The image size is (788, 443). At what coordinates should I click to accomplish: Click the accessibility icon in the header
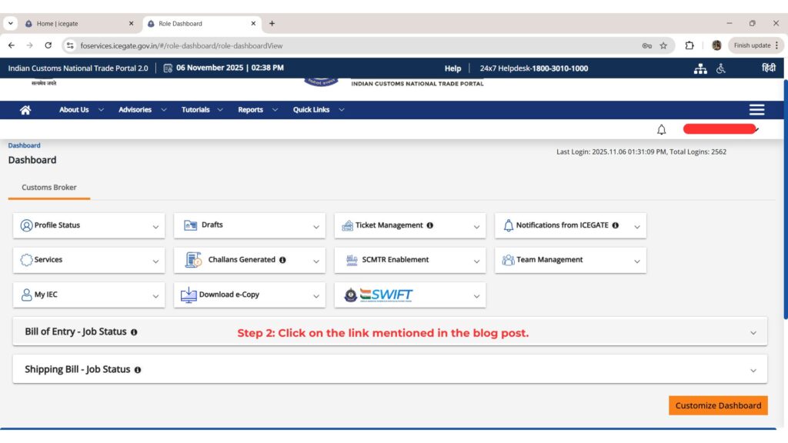coord(720,68)
